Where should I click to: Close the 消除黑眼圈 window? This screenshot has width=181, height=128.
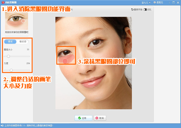[178, 2]
